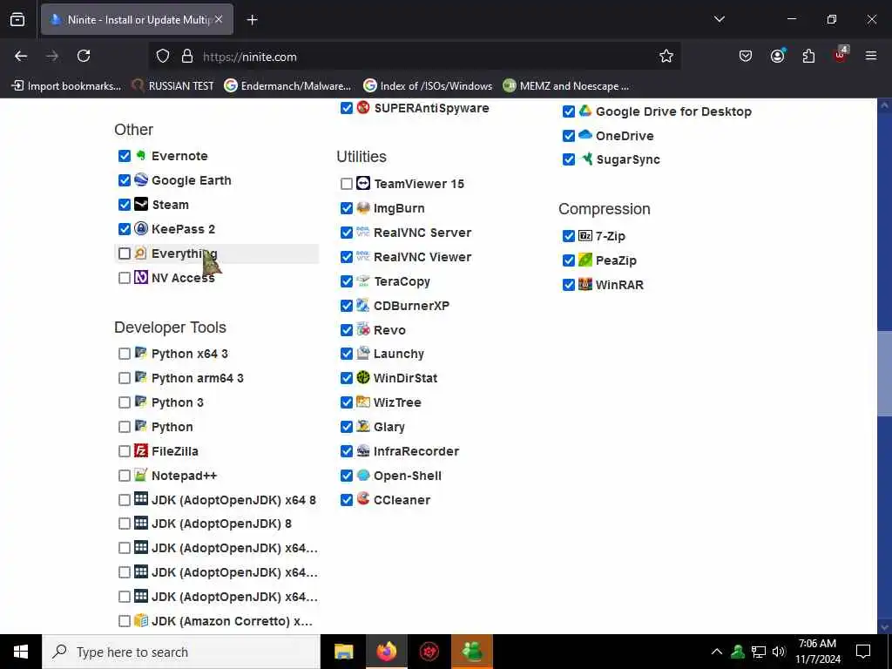The width and height of the screenshot is (892, 669).
Task: Click the SUPERAntiSpyware icon
Action: (x=363, y=107)
